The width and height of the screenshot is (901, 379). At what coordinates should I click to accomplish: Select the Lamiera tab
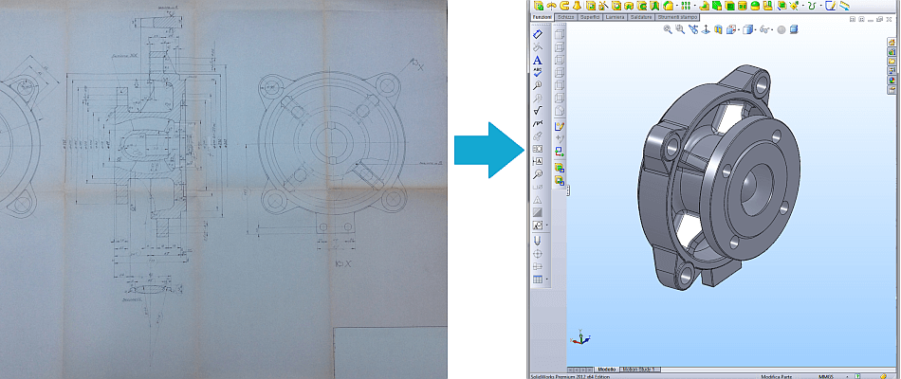[x=615, y=18]
